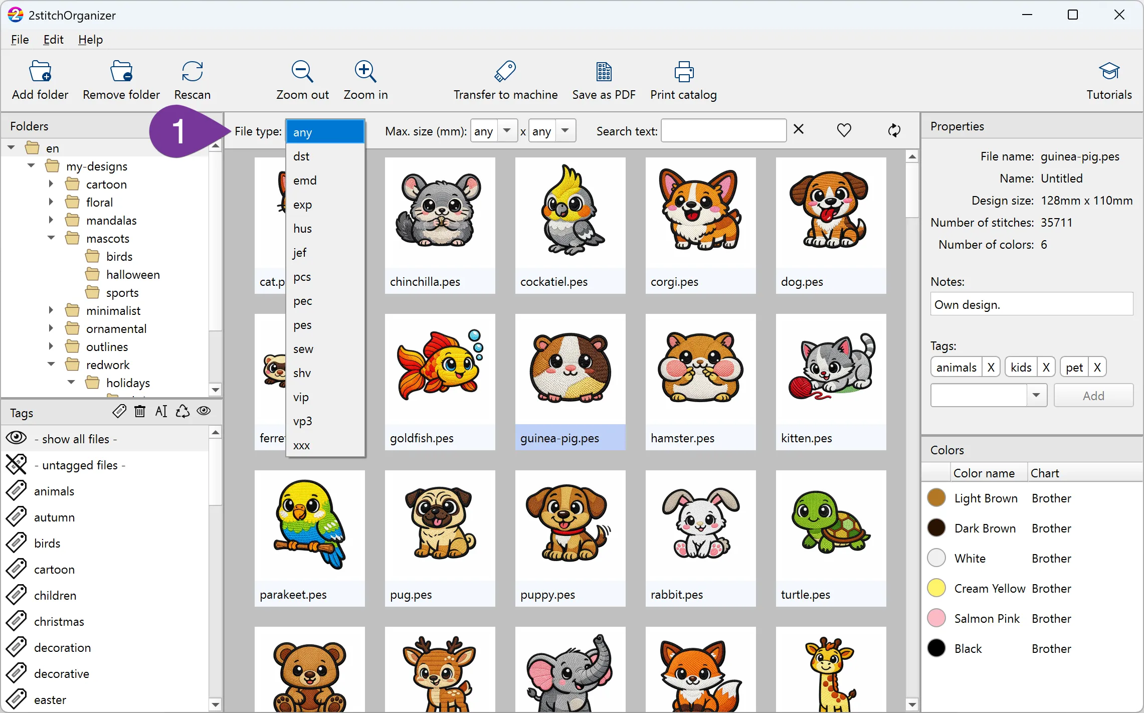Click the rename tag icon
Image resolution: width=1144 pixels, height=713 pixels.
pos(161,412)
